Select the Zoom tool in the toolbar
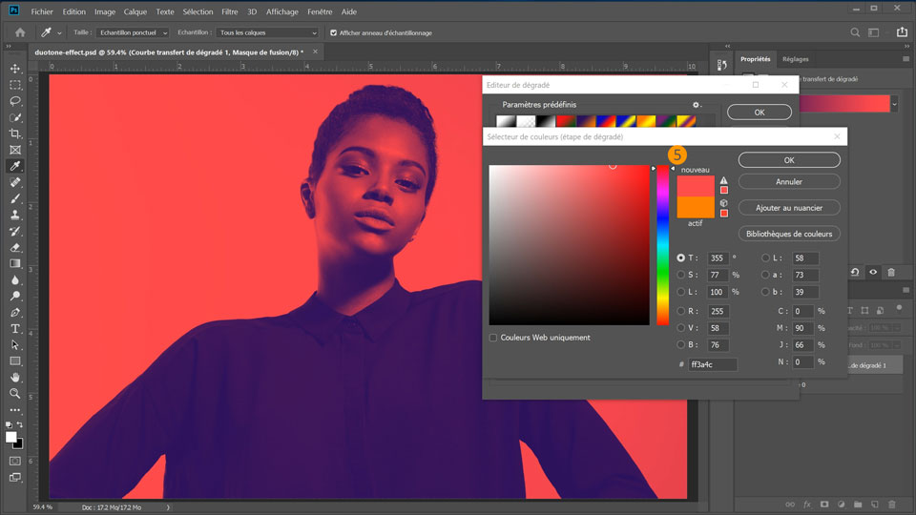 click(15, 394)
